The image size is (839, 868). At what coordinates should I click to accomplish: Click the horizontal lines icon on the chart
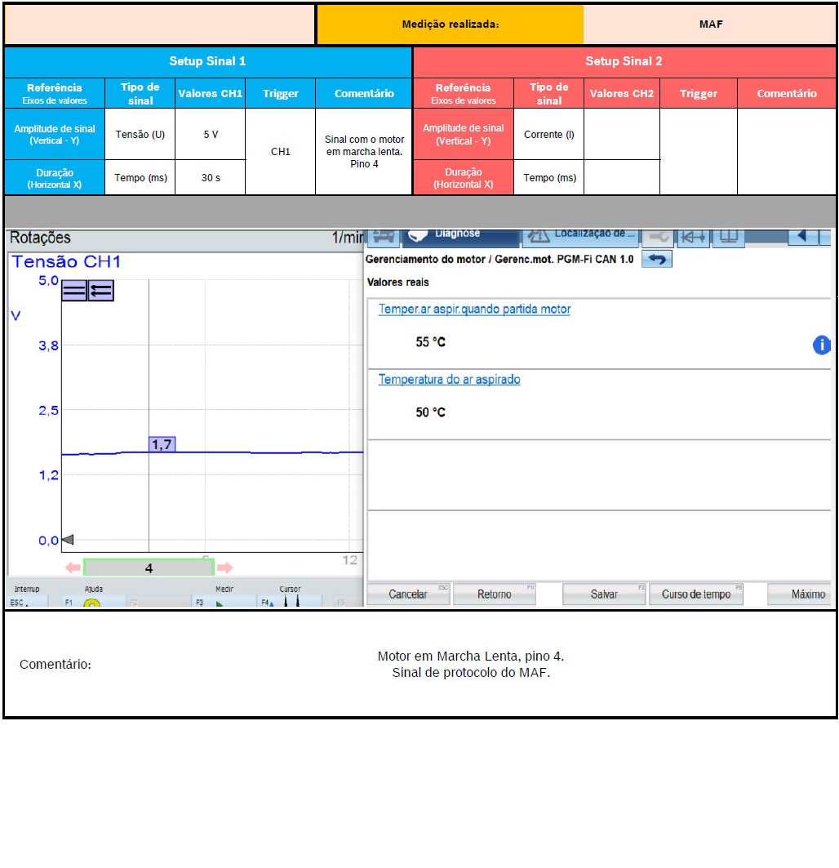[74, 290]
